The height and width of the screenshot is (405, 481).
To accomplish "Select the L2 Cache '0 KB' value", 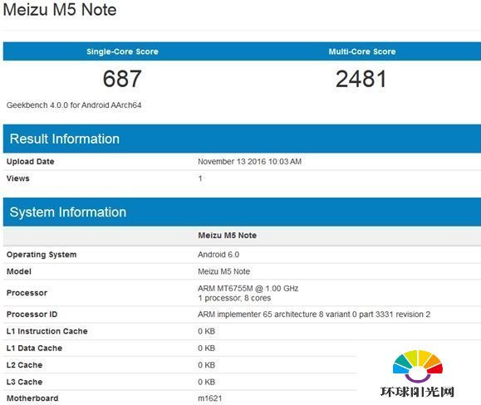I will click(x=207, y=365).
